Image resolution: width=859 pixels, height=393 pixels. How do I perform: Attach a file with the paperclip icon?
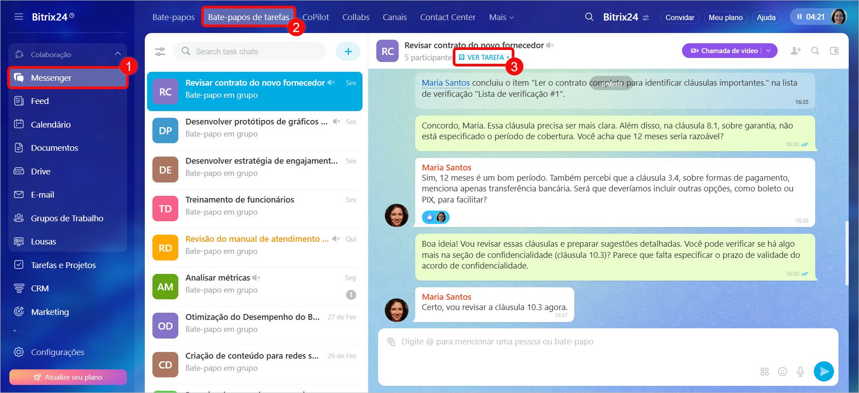pos(391,342)
